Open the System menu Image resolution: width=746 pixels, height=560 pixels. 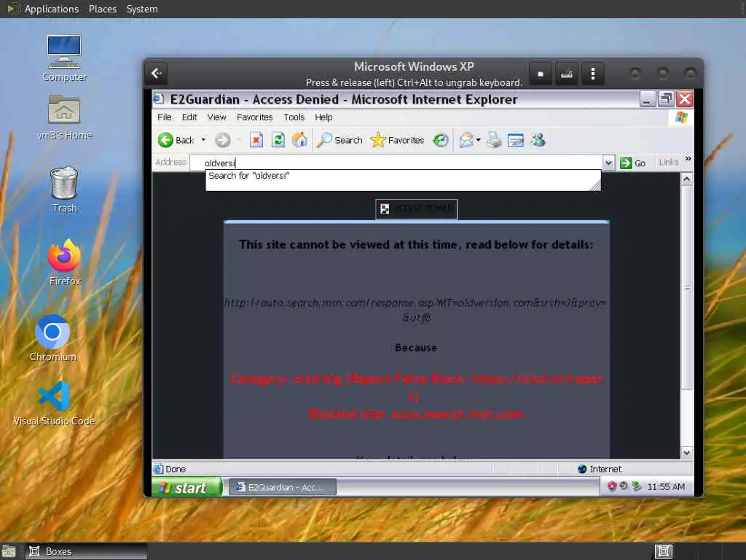point(142,9)
